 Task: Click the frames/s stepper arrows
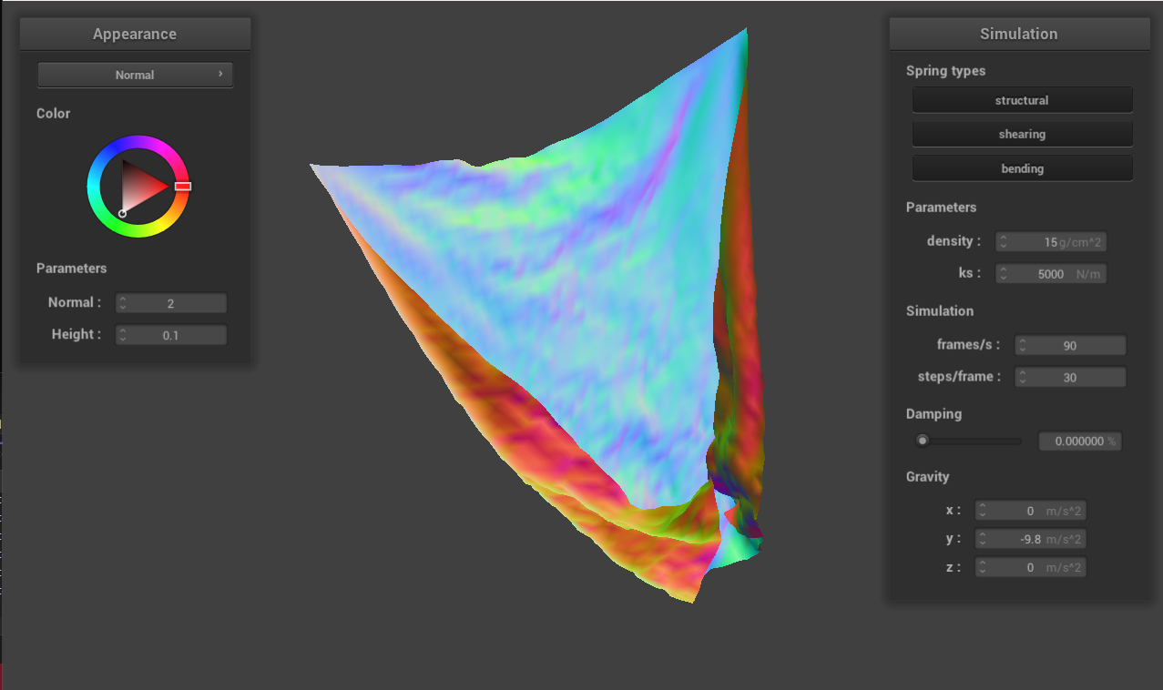[x=1023, y=346]
